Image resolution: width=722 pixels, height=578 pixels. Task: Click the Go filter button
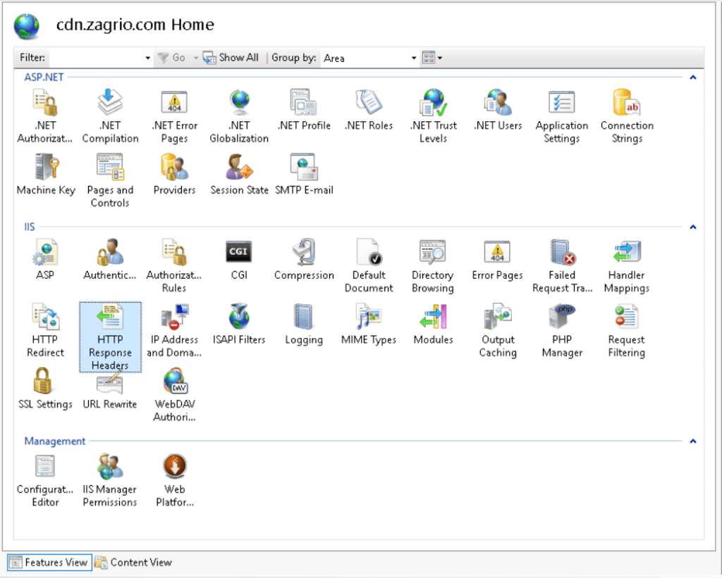click(172, 58)
